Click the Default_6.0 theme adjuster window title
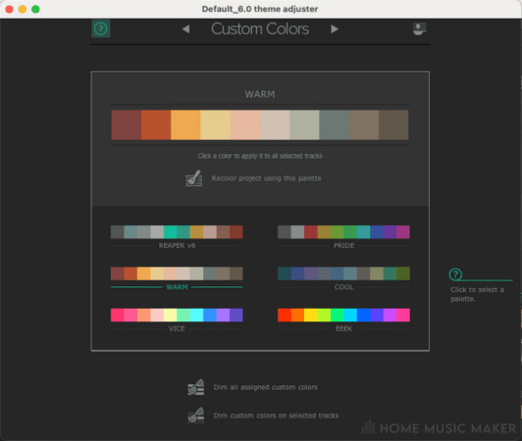This screenshot has width=522, height=441. [x=260, y=9]
